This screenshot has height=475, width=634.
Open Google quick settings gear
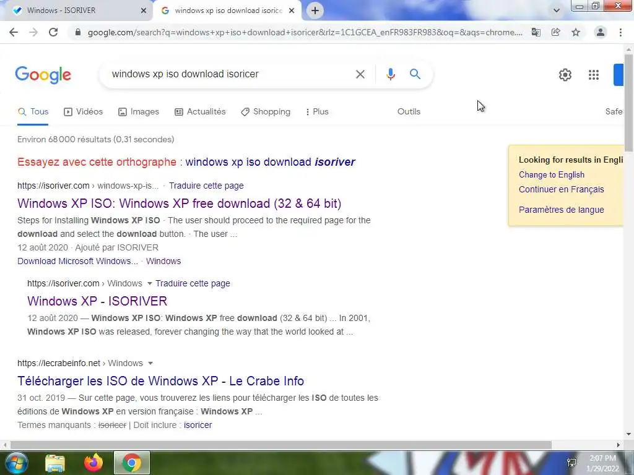[565, 75]
